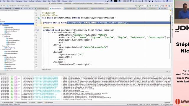189x106 pixels.
Task: Open the File menu
Action: tap(4, 1)
